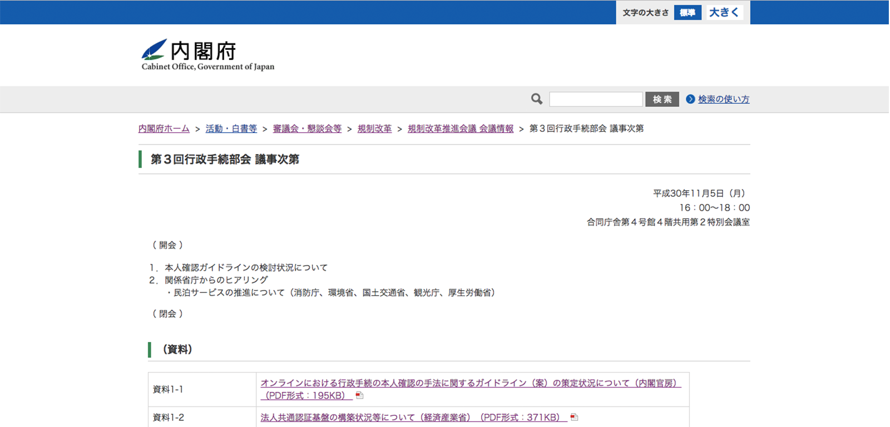This screenshot has width=890, height=427.
Task: Click the magnifying glass search icon
Action: click(537, 99)
